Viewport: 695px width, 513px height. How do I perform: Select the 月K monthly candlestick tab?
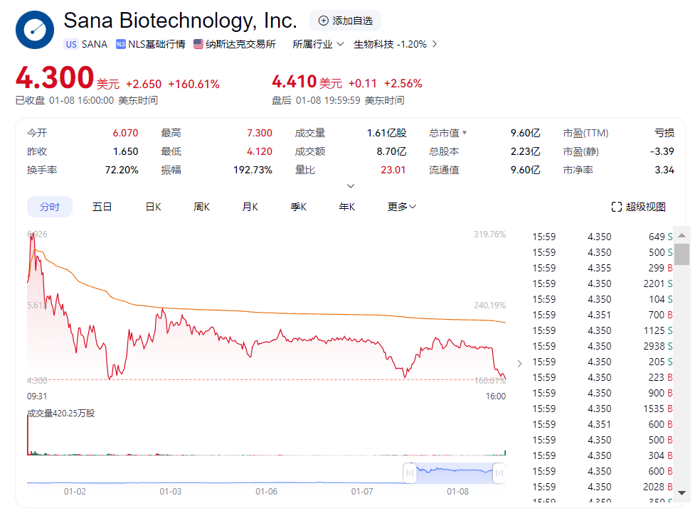click(250, 207)
